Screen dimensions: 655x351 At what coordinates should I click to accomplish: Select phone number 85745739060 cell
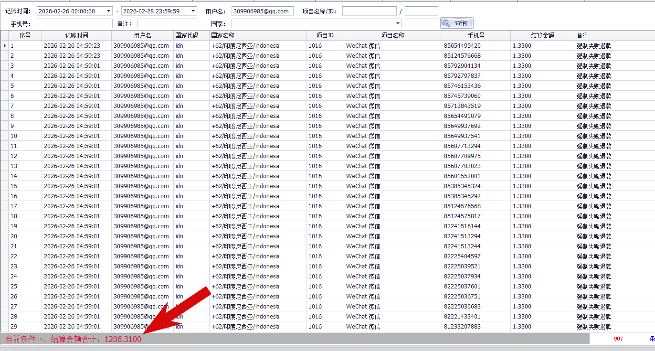click(476, 96)
